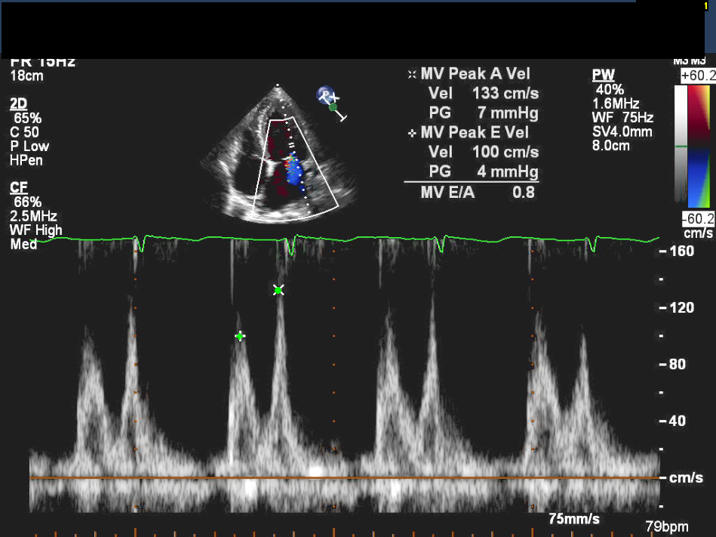Click the MV E/A ratio result row
Viewport: 716px width, 537px height.
(478, 192)
